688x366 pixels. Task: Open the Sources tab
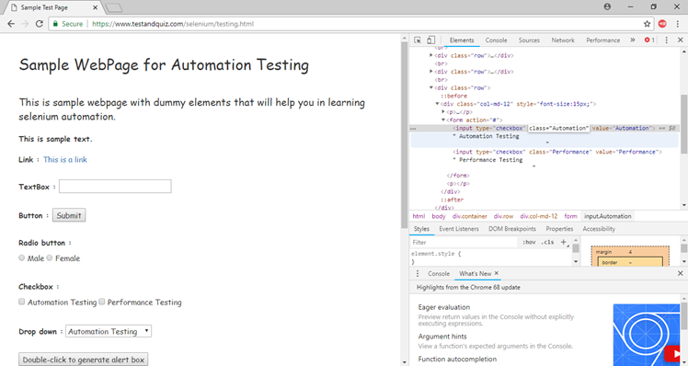[529, 40]
